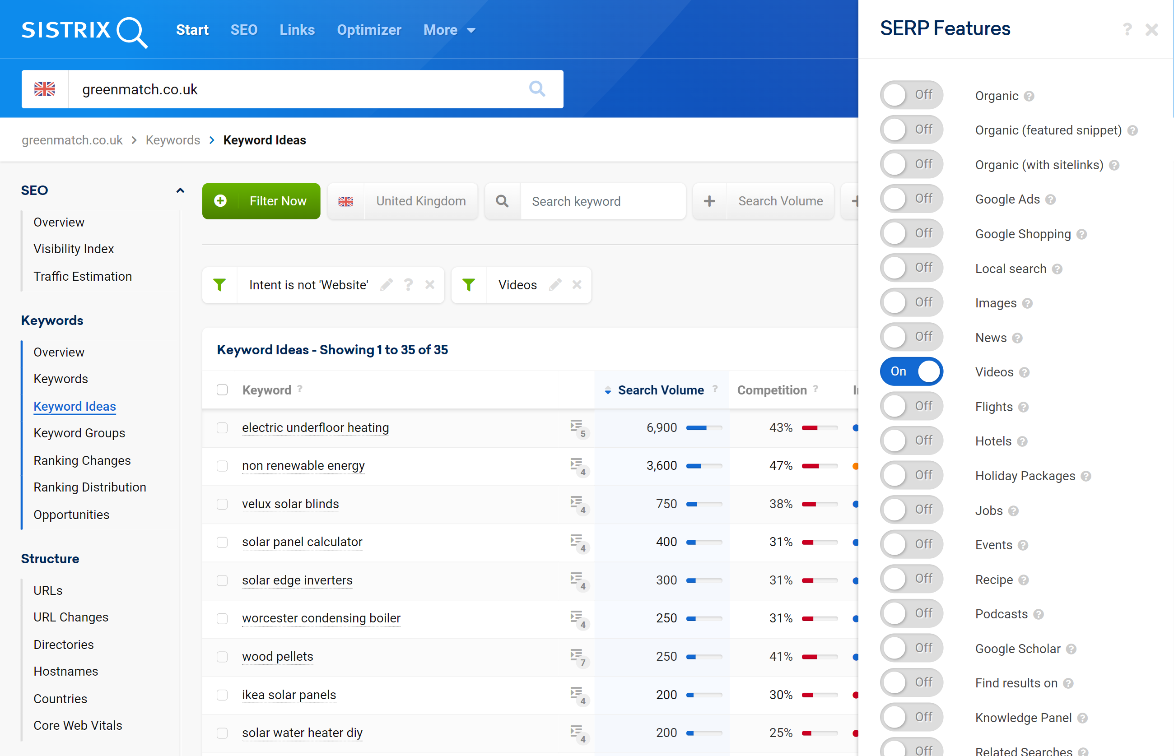This screenshot has width=1174, height=756.
Task: Open the Keywords overview page
Action: [58, 352]
